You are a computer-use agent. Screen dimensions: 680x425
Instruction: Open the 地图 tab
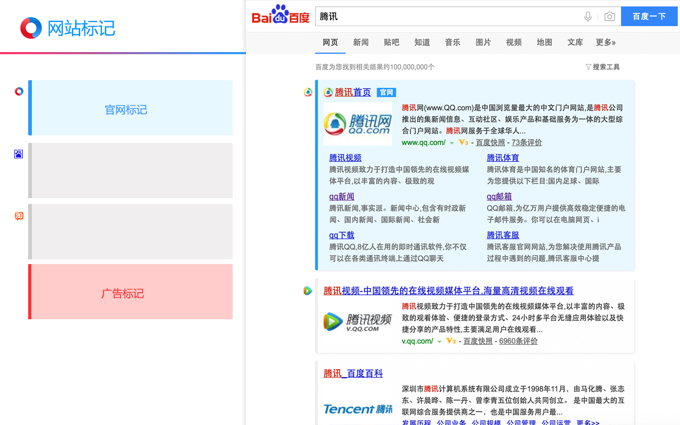[x=545, y=42]
